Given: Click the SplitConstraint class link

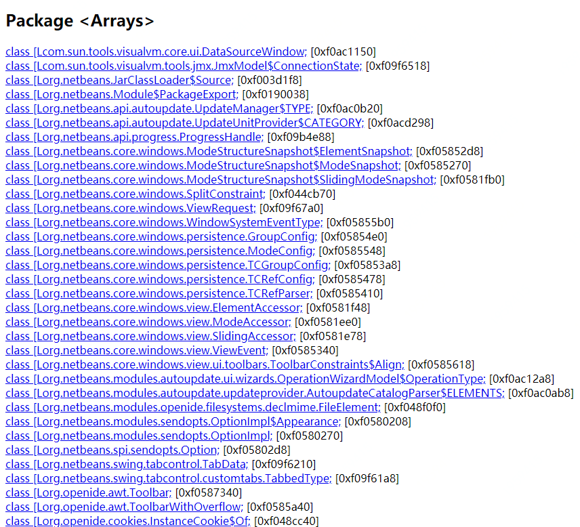Looking at the screenshot, I should [136, 194].
